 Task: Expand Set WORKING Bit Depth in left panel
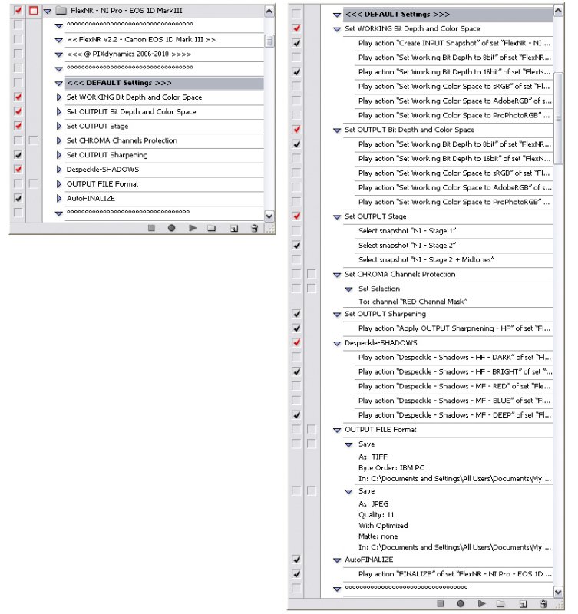pyautogui.click(x=59, y=97)
